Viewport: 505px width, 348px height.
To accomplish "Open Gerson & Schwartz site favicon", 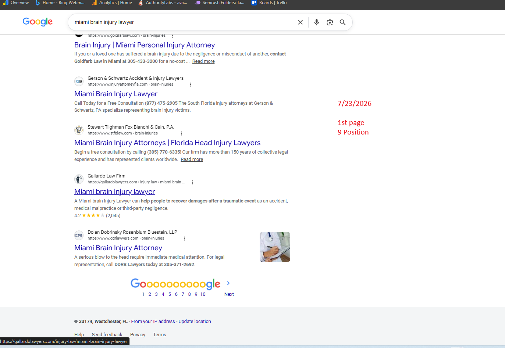I will 79,81.
